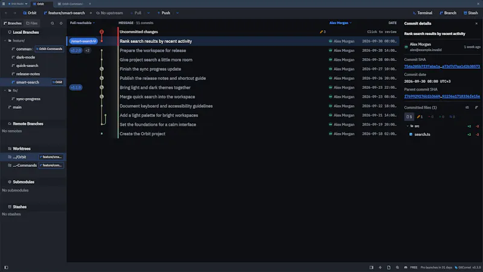This screenshot has width=483, height=272.
Task: Select the Branches sidebar tab
Action: (x=12, y=23)
